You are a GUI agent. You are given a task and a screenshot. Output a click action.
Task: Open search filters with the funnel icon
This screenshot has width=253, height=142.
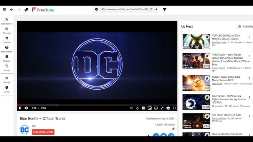(x=164, y=9)
